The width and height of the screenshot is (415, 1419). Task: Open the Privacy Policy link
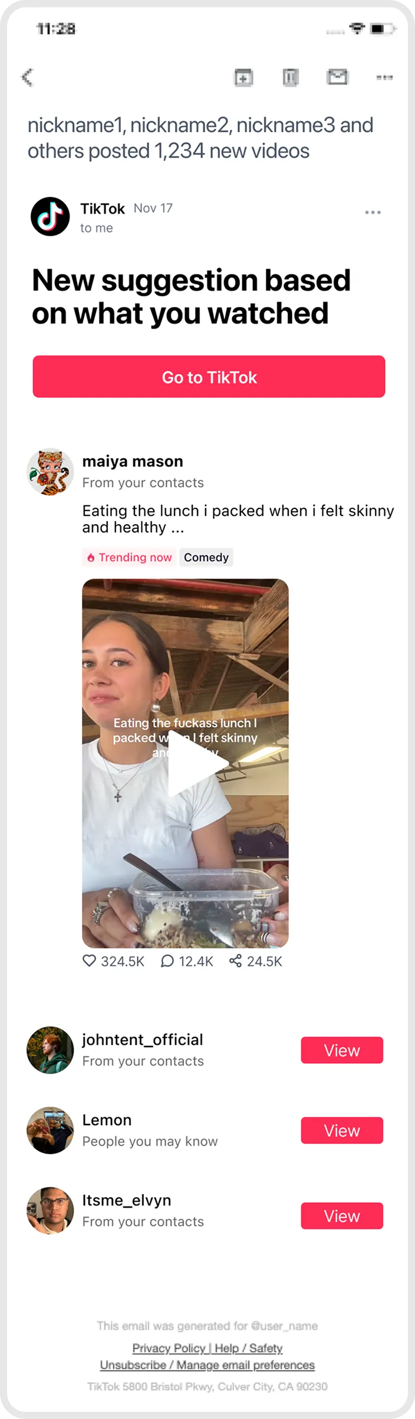tap(169, 1348)
